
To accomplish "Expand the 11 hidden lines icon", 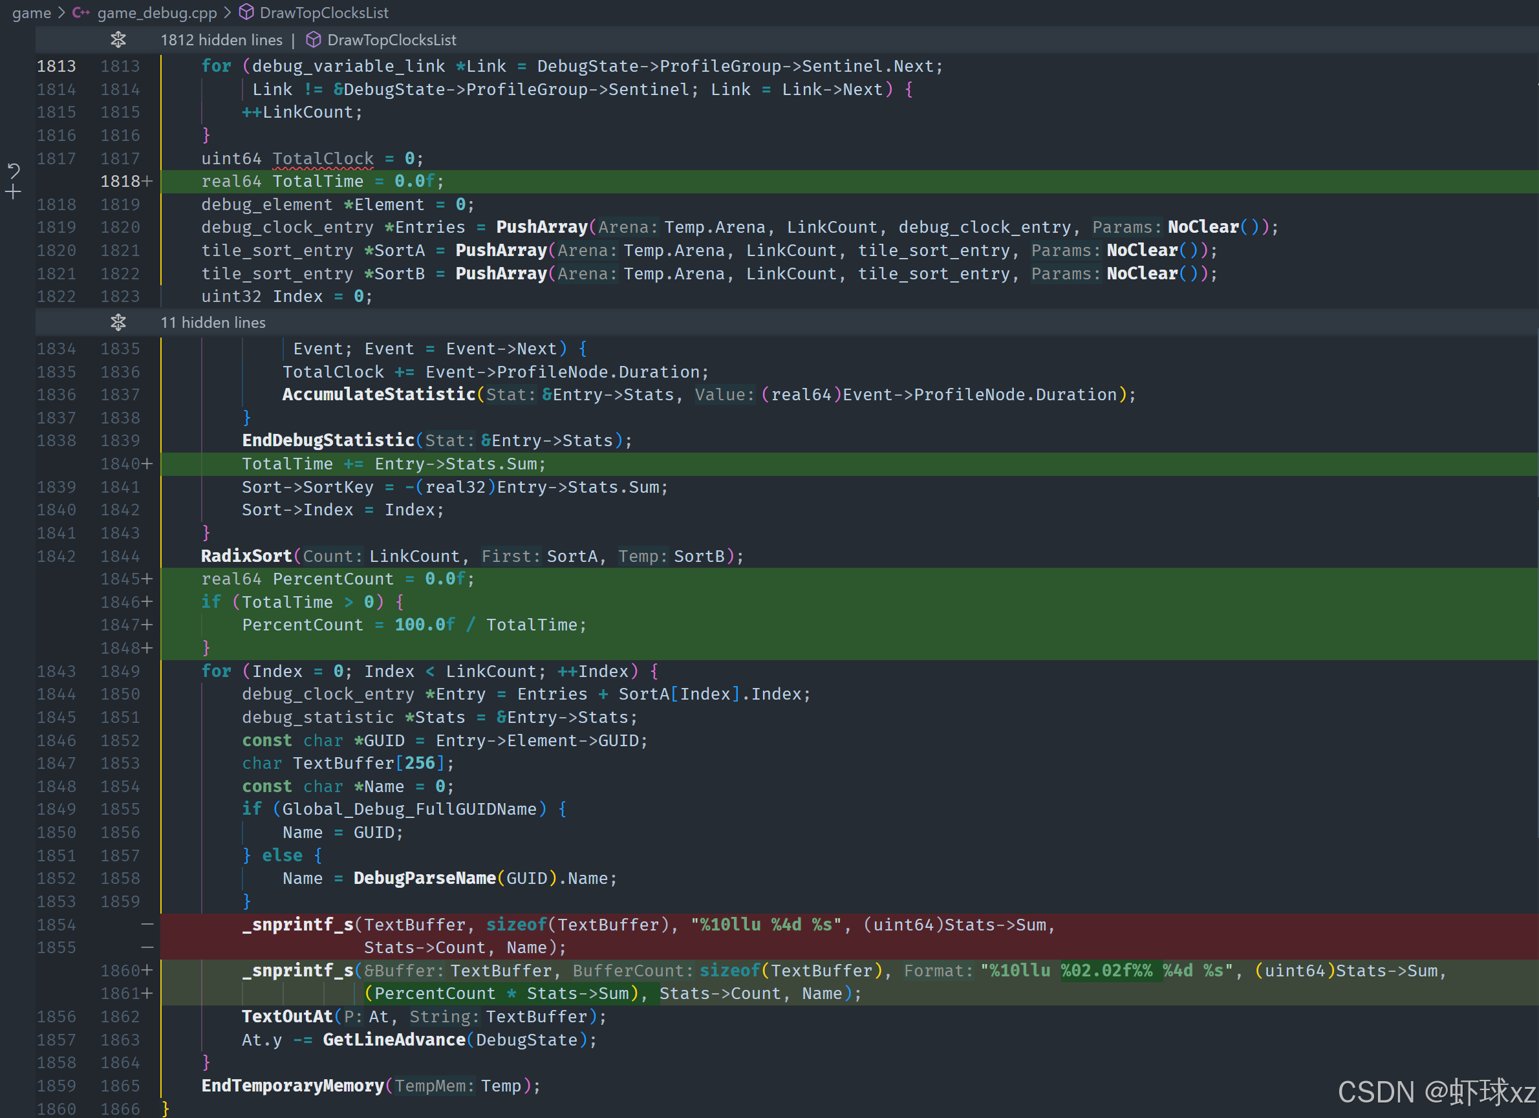I will click(118, 322).
